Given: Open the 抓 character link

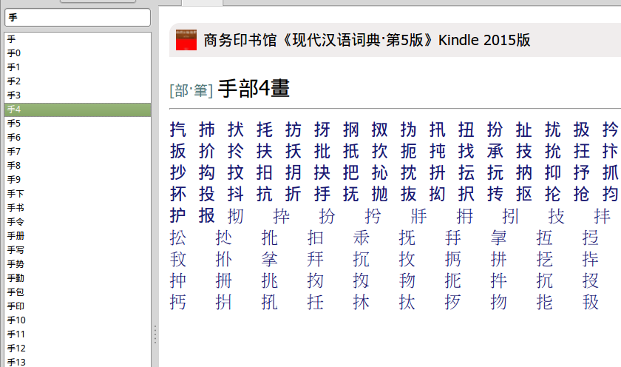Looking at the screenshot, I should [611, 172].
